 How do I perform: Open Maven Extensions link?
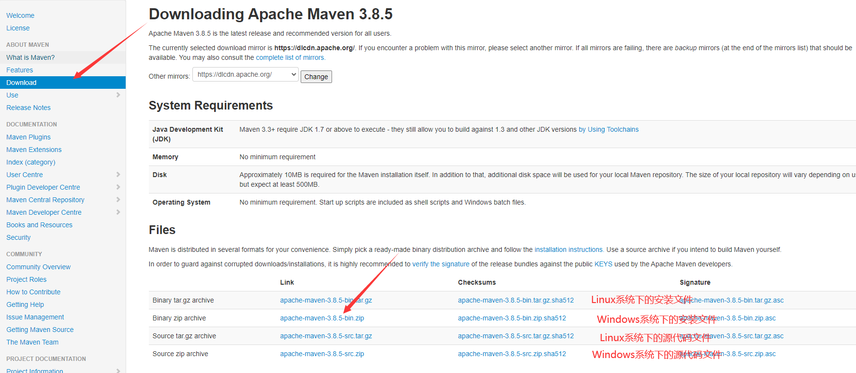tap(34, 150)
